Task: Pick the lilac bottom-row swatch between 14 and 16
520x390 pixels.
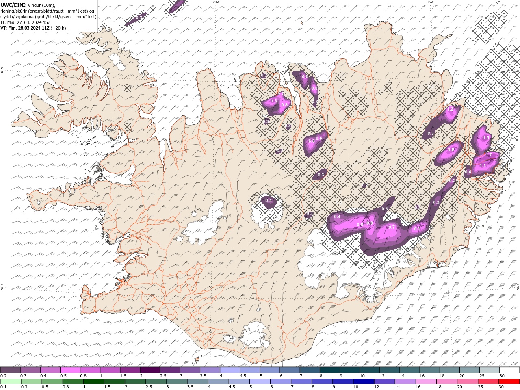Action: pos(405,381)
